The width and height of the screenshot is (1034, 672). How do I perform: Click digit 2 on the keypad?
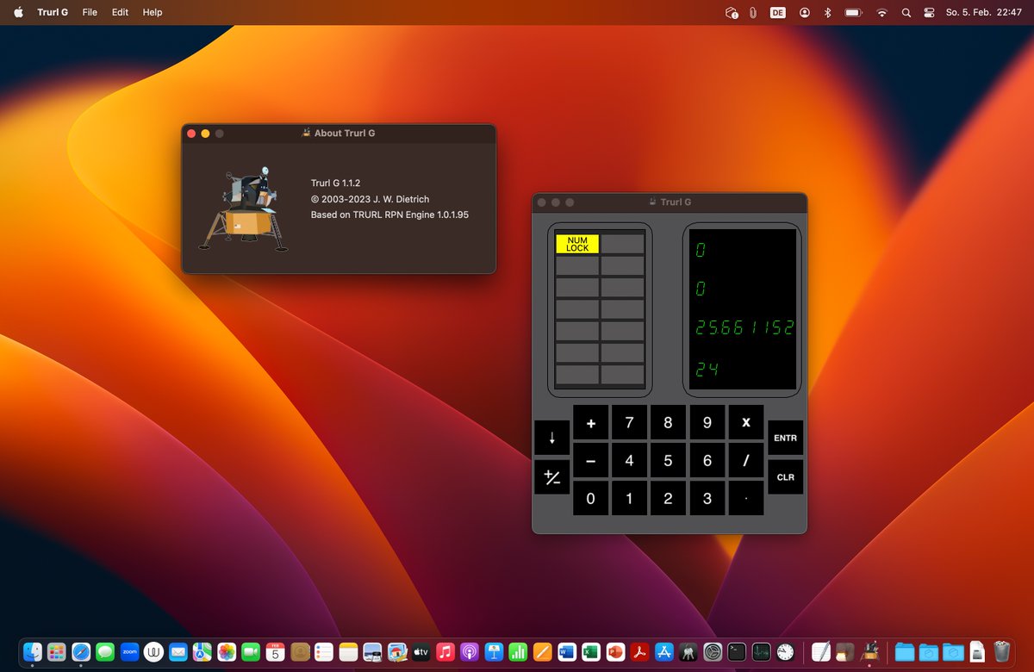(668, 499)
